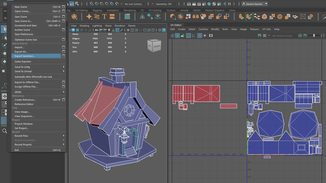Click the Type text tool on shelf

pyautogui.click(x=105, y=17)
